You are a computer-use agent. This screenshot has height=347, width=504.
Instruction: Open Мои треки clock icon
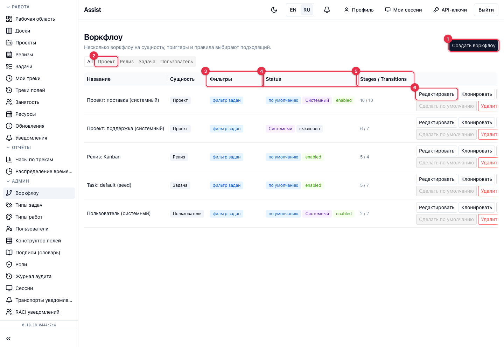[x=9, y=78]
